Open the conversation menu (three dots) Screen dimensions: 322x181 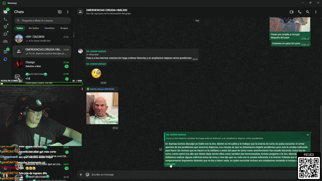pyautogui.click(x=316, y=12)
